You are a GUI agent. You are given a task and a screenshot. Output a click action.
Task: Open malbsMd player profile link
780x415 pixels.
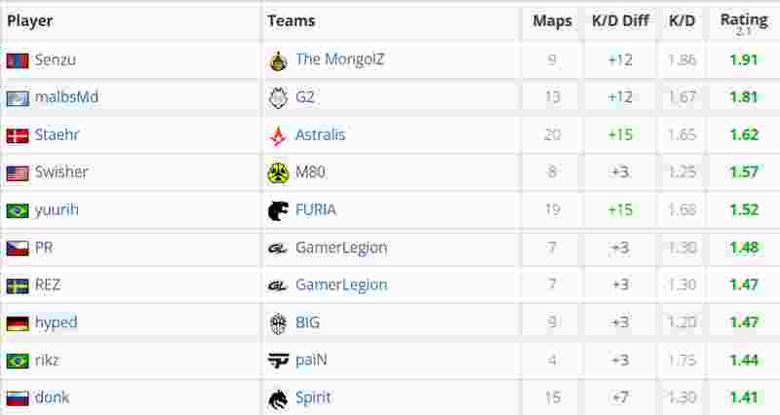66,97
